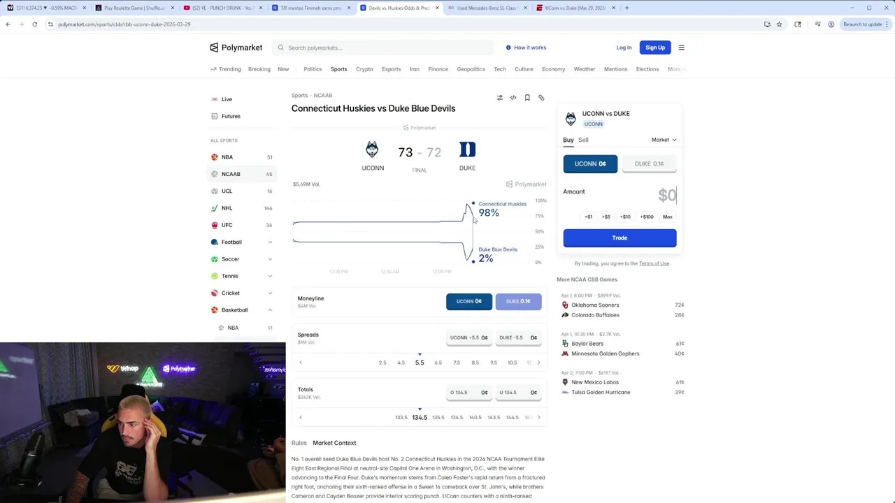Expand Soccer in the sidebar
The width and height of the screenshot is (895, 503).
242,259
